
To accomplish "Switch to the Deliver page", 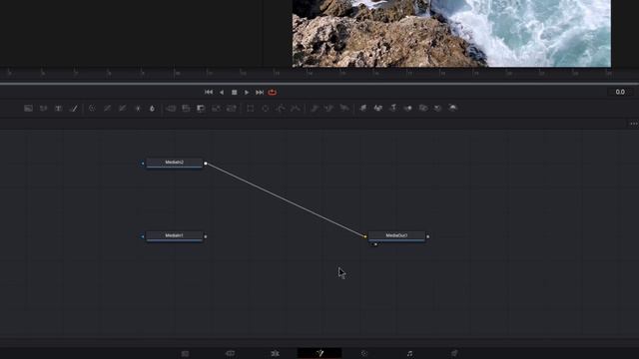I will [454, 353].
